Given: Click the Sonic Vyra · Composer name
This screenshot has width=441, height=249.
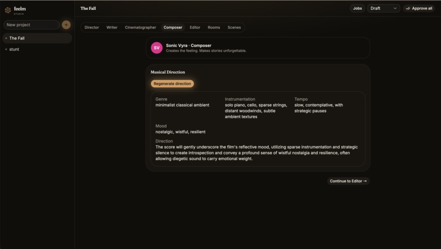Looking at the screenshot, I should click(x=188, y=45).
